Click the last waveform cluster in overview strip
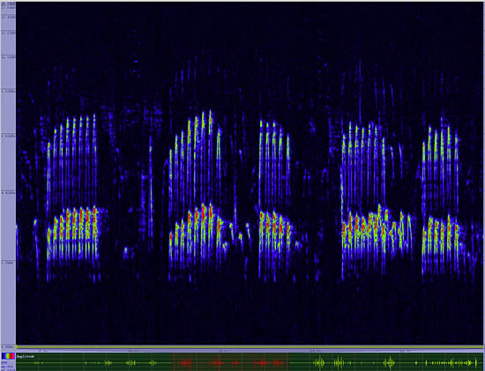 coord(451,363)
